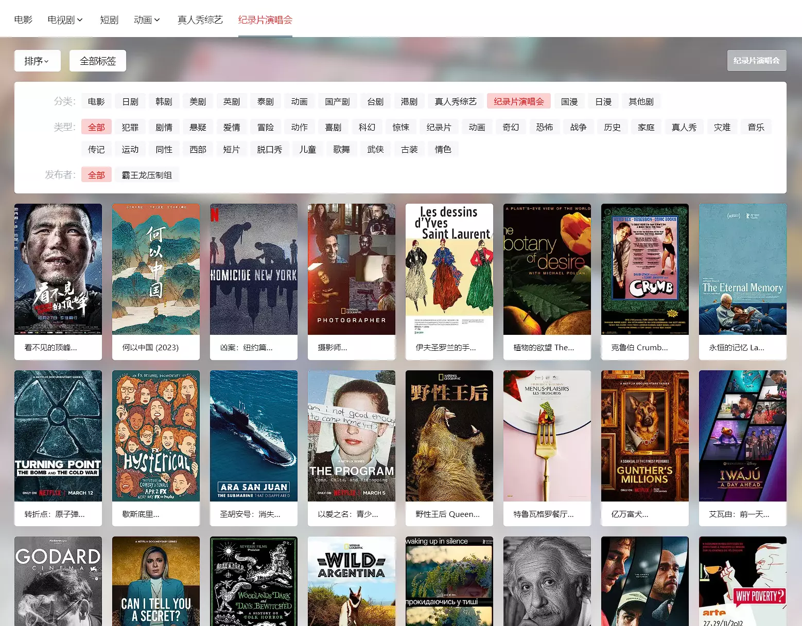Select the Turning Point Netflix poster
This screenshot has width=802, height=626.
point(58,436)
